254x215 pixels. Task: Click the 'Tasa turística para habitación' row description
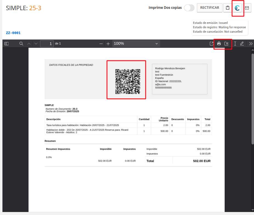click(x=83, y=125)
